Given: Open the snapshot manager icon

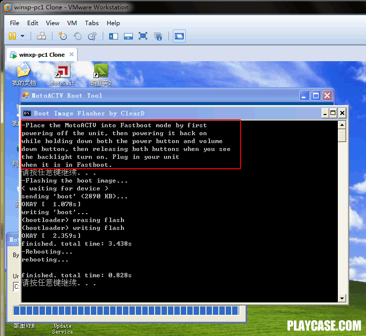Looking at the screenshot, I should tap(92, 36).
